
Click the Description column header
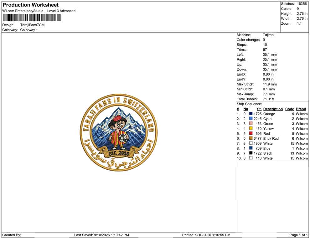point(273,109)
